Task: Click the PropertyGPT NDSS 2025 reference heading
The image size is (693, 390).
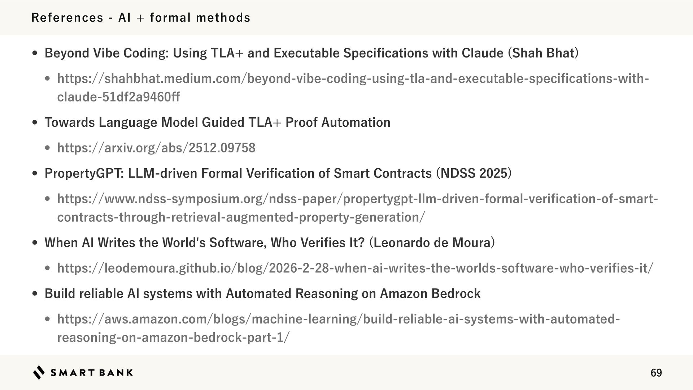Action: 278,173
